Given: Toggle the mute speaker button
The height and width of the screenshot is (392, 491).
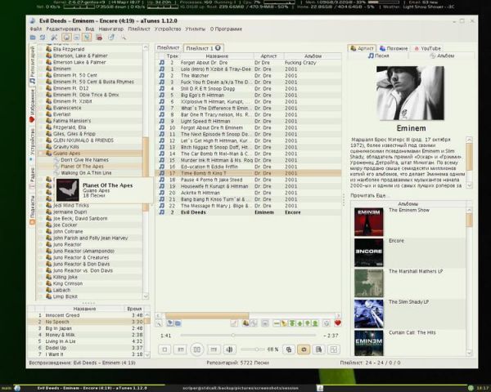Looking at the screenshot, I should [229, 350].
